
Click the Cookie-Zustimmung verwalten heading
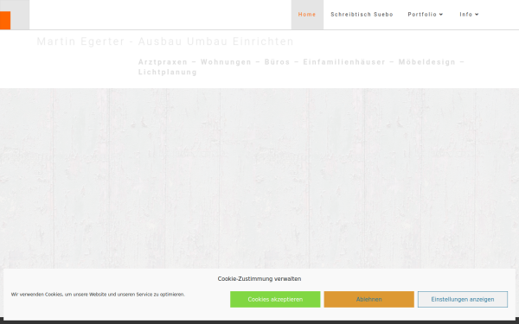point(259,279)
